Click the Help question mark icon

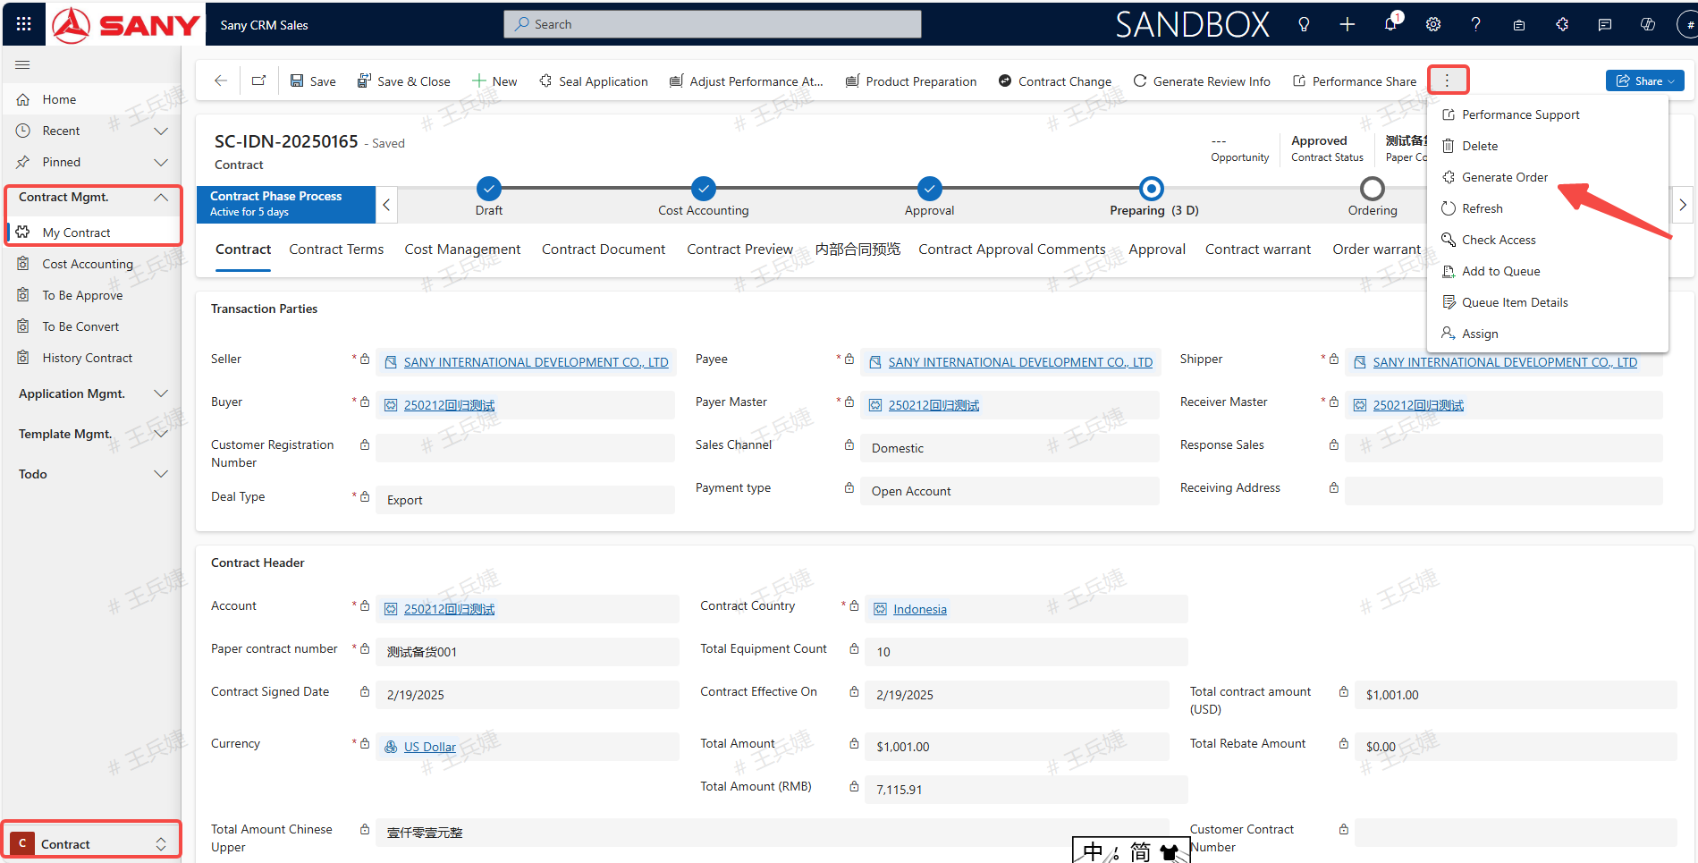(x=1475, y=24)
